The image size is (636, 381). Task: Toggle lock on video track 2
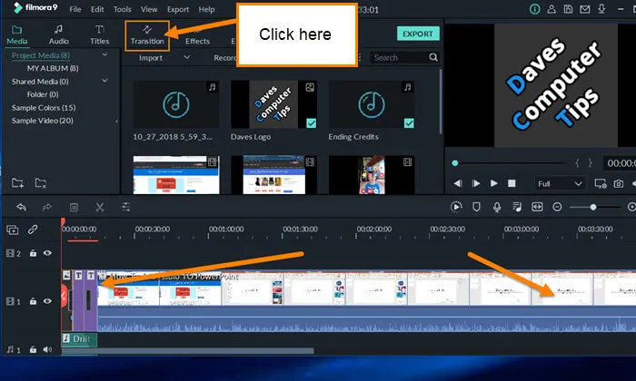33,253
